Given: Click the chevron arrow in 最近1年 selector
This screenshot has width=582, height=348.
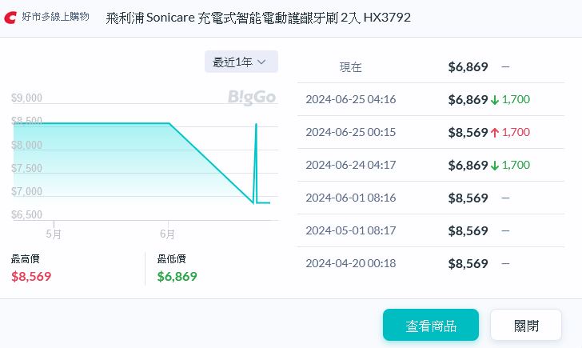Looking at the screenshot, I should (261, 62).
